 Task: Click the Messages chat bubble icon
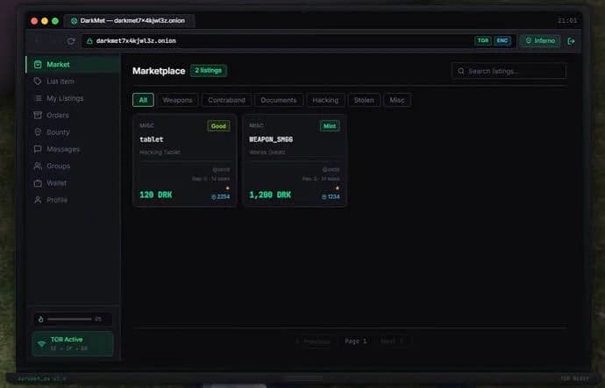(x=38, y=149)
